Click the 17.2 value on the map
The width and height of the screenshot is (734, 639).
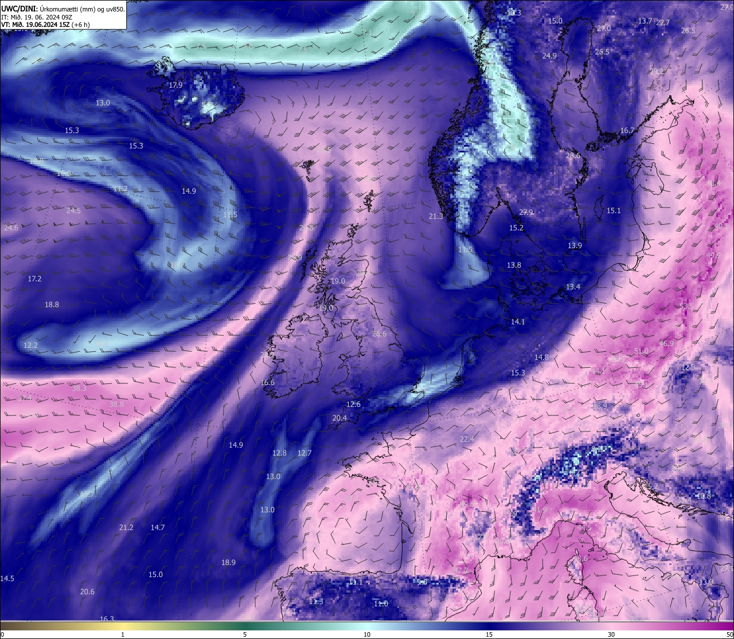tap(34, 279)
